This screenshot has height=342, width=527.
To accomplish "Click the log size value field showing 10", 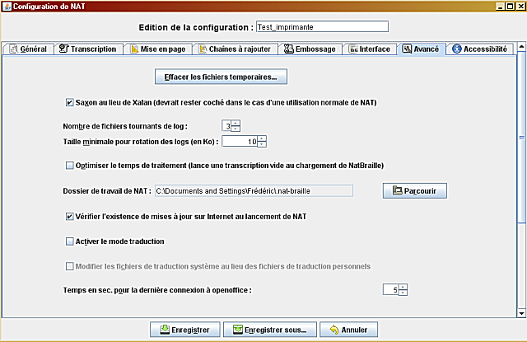I will click(240, 142).
